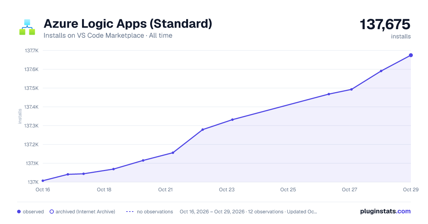Viewport: 428px width, 224px height.
Task: Click the 'Installs on VS Code Marketplace · All time' subtitle
Action: pos(108,36)
